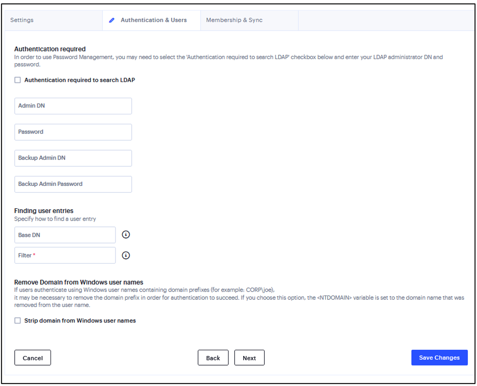Screen dimensions: 477x386
Task: Click inside the Admin DN field
Action: coord(73,106)
